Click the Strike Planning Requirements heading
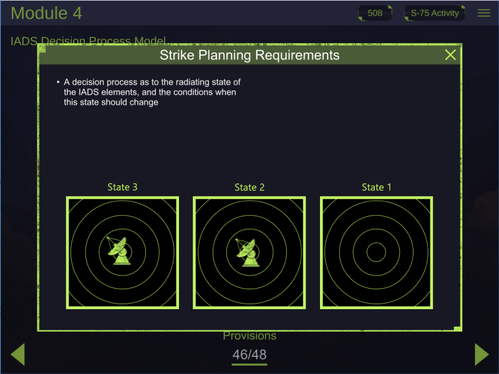This screenshot has height=374, width=499. 249,55
